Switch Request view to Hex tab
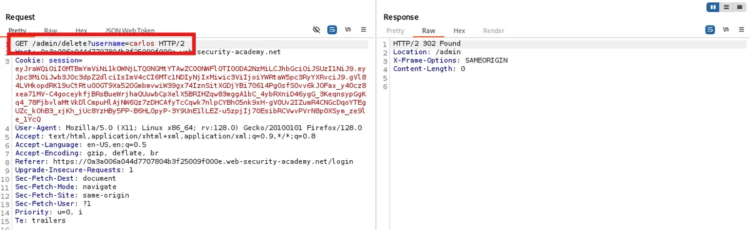750x230 pixels. point(81,31)
